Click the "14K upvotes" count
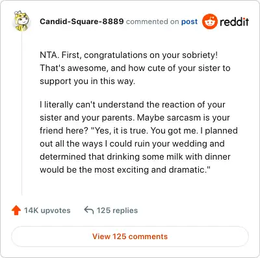The image size is (260, 258). click(x=47, y=210)
